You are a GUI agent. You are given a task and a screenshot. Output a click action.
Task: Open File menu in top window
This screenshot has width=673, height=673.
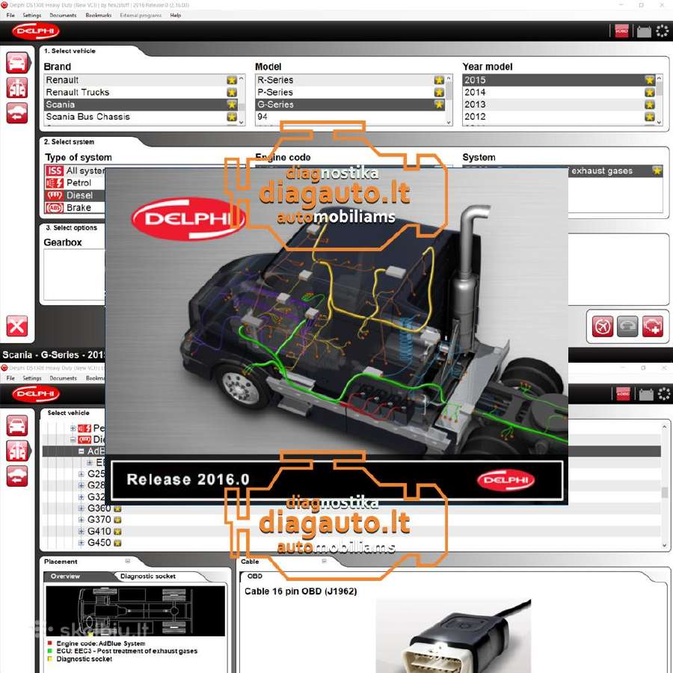pos(10,15)
